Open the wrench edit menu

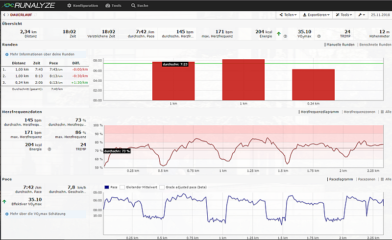pyautogui.click(x=362, y=15)
